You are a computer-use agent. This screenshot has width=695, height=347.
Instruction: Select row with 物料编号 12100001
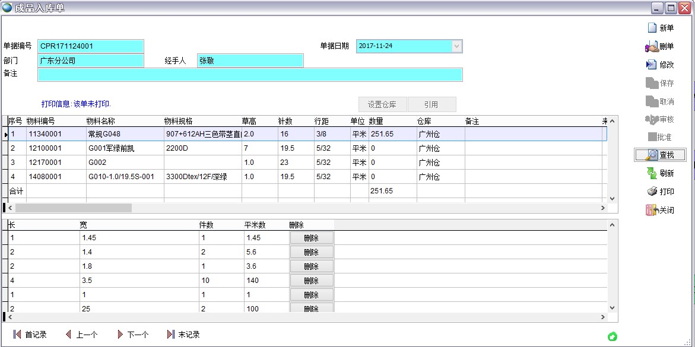pyautogui.click(x=45, y=148)
